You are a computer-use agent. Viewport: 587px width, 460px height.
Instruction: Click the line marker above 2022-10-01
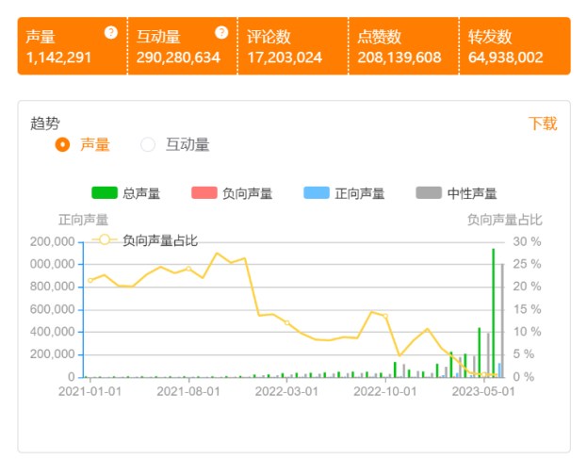385,316
